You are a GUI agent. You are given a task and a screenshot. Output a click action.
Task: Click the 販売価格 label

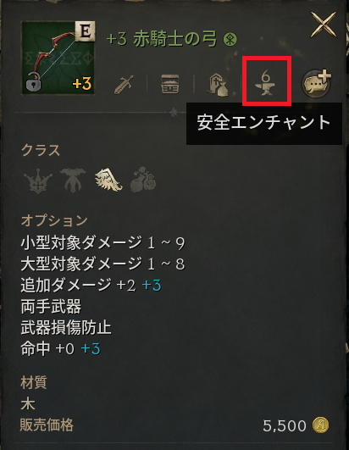point(47,425)
